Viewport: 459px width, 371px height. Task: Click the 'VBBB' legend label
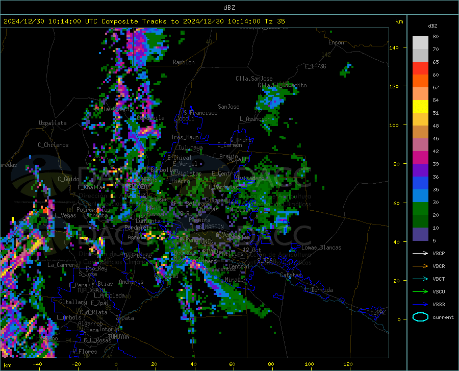point(439,305)
